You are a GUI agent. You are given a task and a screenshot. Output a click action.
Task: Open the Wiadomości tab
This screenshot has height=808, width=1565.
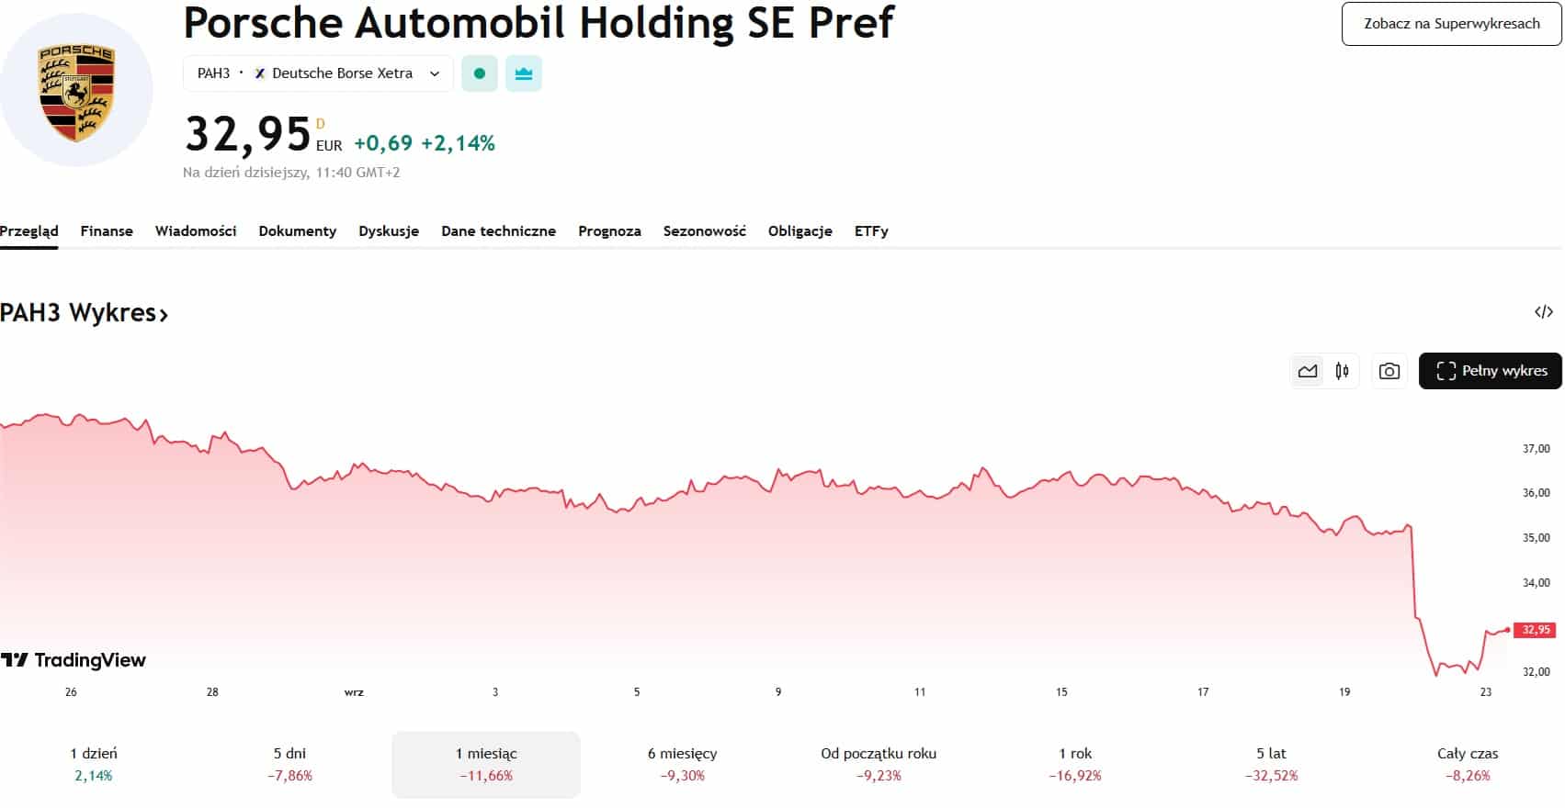pos(196,231)
